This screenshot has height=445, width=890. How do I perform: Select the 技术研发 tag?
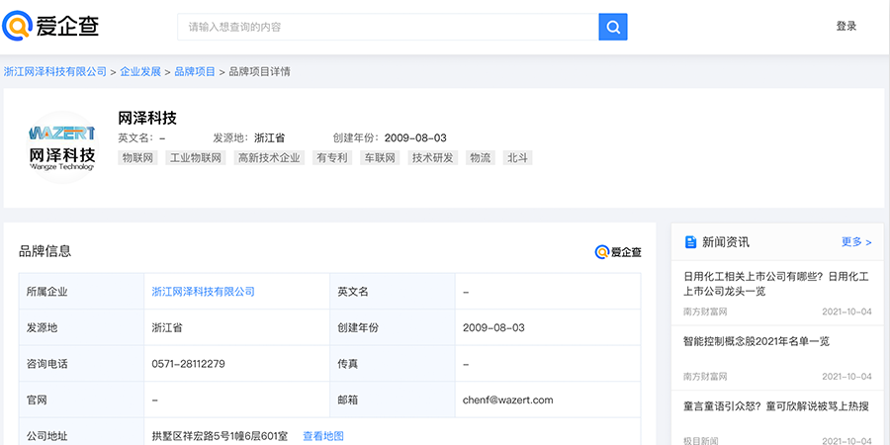pos(433,158)
